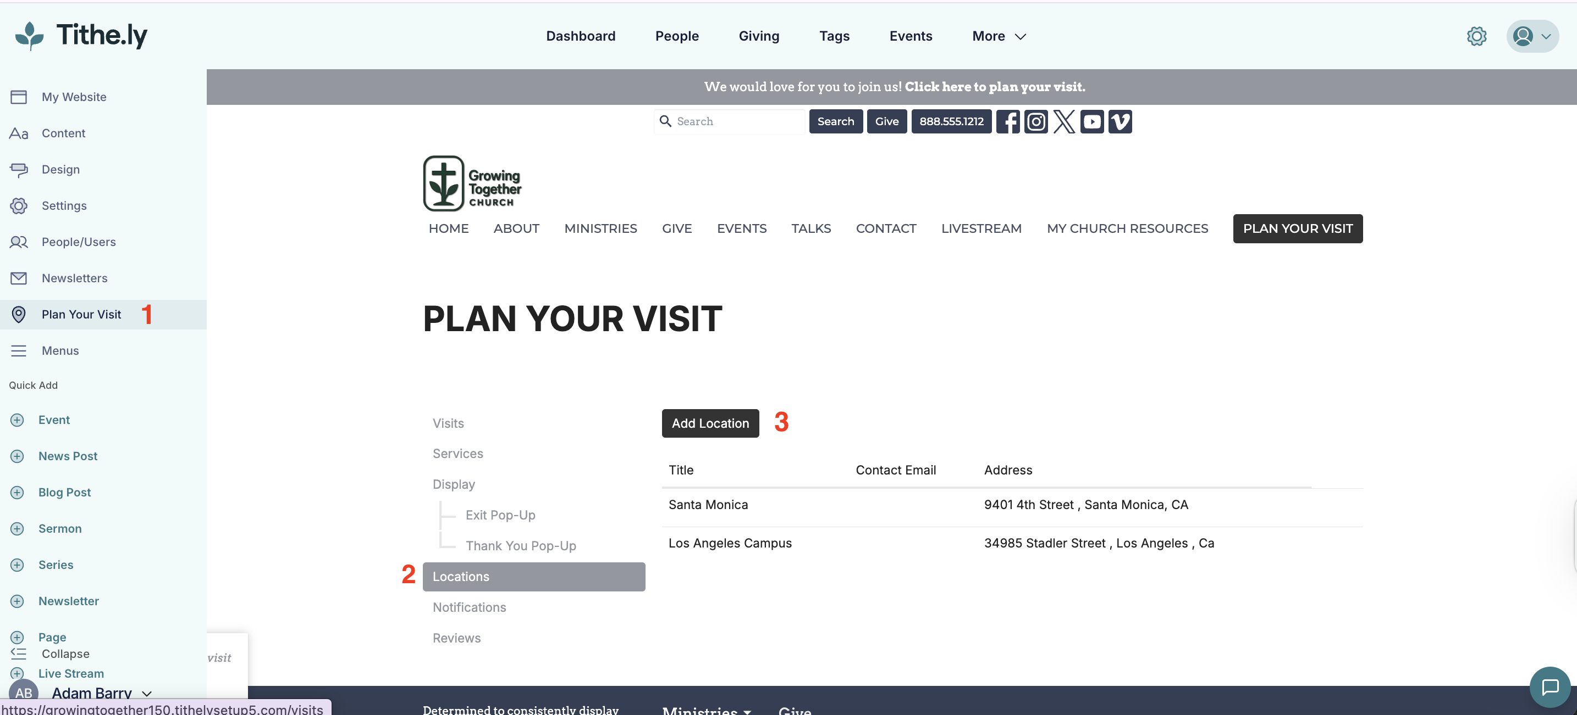This screenshot has width=1577, height=715.
Task: Click the dark Search button
Action: (835, 121)
